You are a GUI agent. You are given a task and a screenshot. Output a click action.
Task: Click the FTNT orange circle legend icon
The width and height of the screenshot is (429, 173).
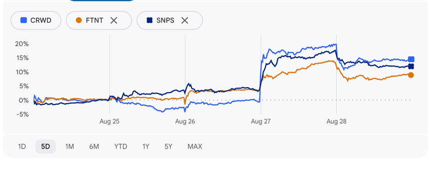[x=79, y=20]
